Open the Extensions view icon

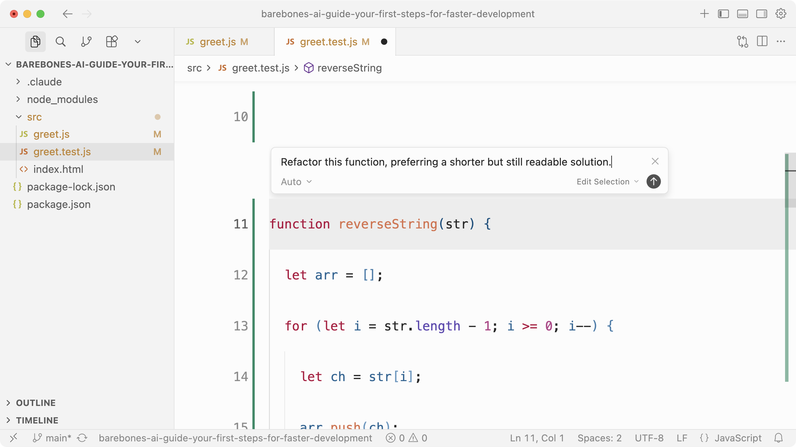[112, 42]
